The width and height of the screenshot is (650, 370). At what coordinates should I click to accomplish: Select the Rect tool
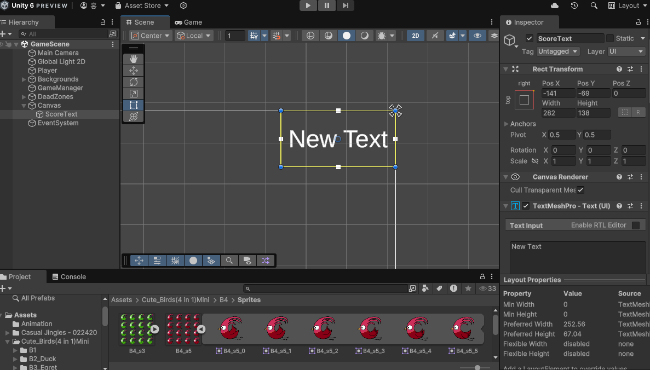tap(134, 105)
